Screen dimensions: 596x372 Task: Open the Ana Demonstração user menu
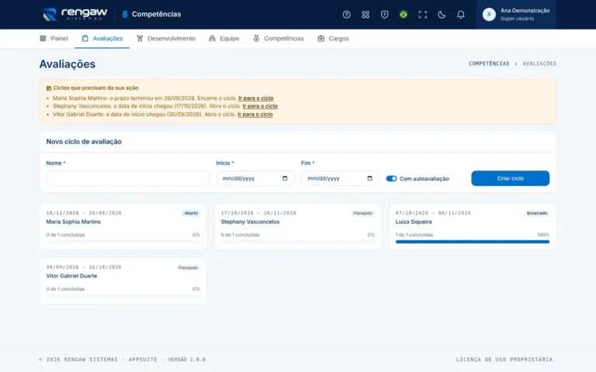516,15
